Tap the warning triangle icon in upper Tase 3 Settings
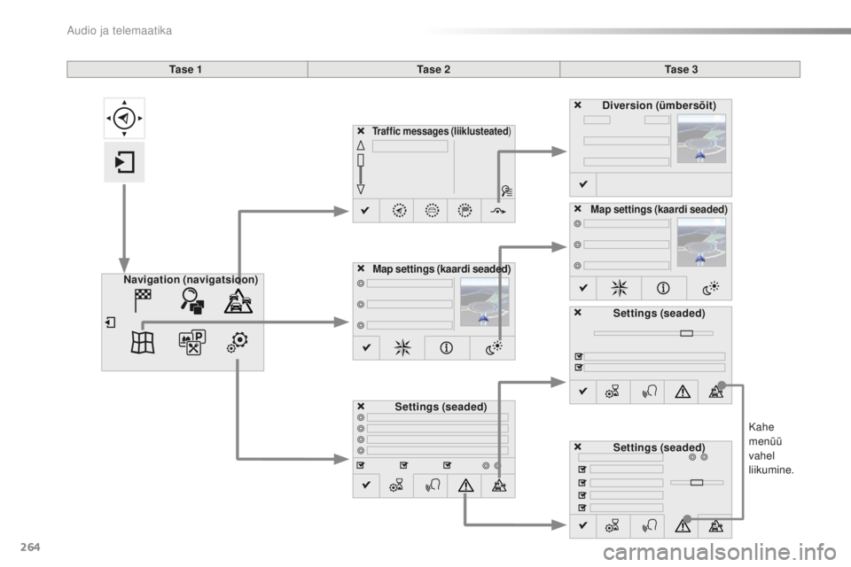 click(x=683, y=392)
